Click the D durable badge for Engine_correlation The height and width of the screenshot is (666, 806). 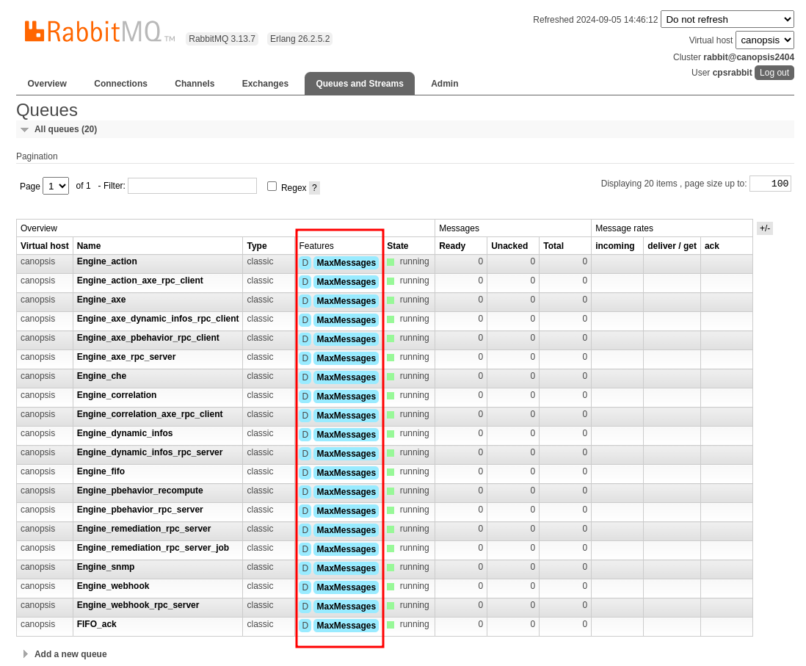click(305, 397)
